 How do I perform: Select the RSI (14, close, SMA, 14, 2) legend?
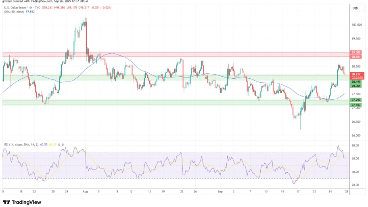click(x=21, y=144)
